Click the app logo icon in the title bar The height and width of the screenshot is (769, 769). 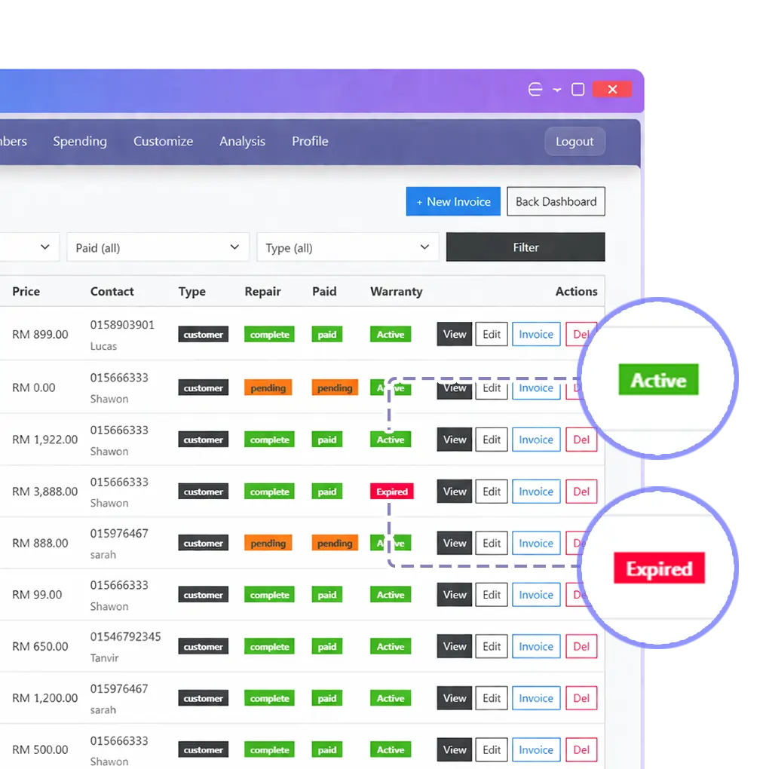(x=535, y=89)
